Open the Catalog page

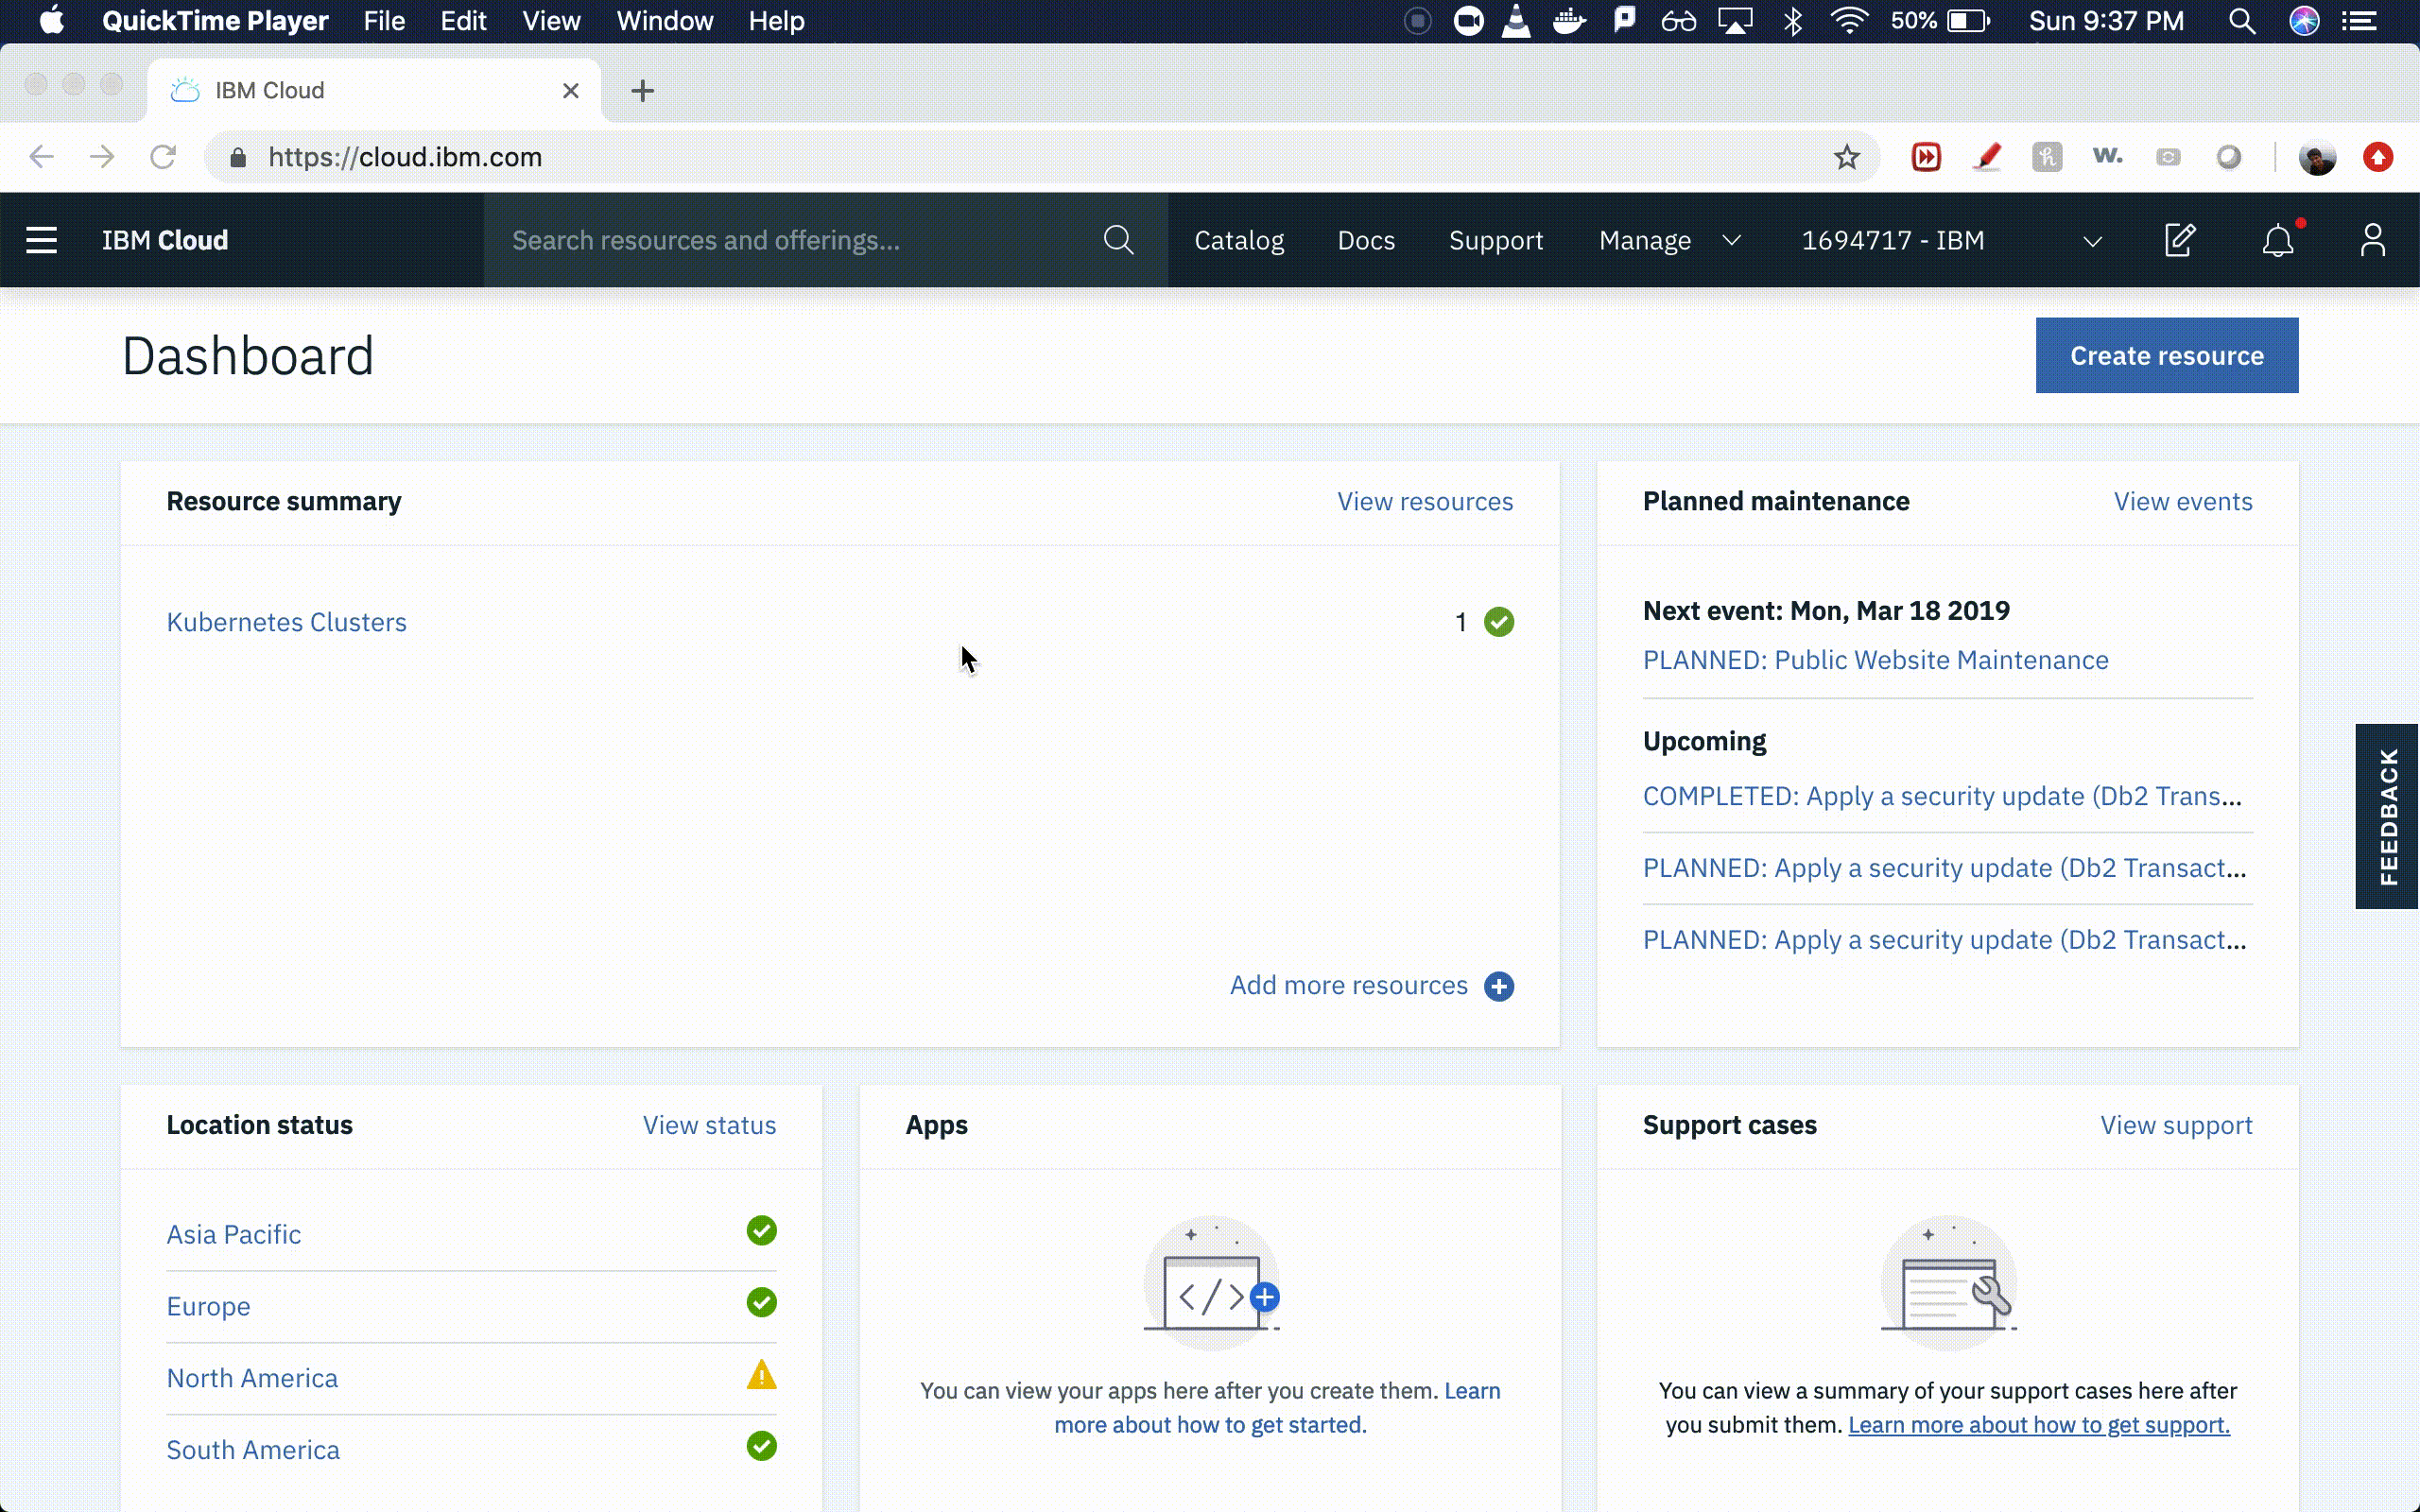coord(1239,240)
